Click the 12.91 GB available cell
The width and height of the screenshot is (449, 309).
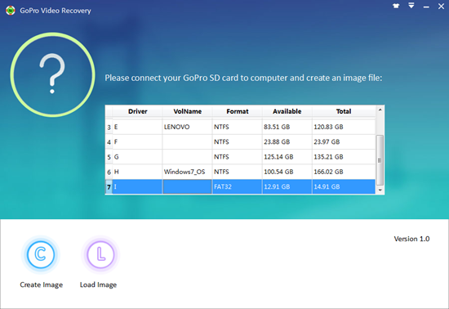pyautogui.click(x=287, y=186)
